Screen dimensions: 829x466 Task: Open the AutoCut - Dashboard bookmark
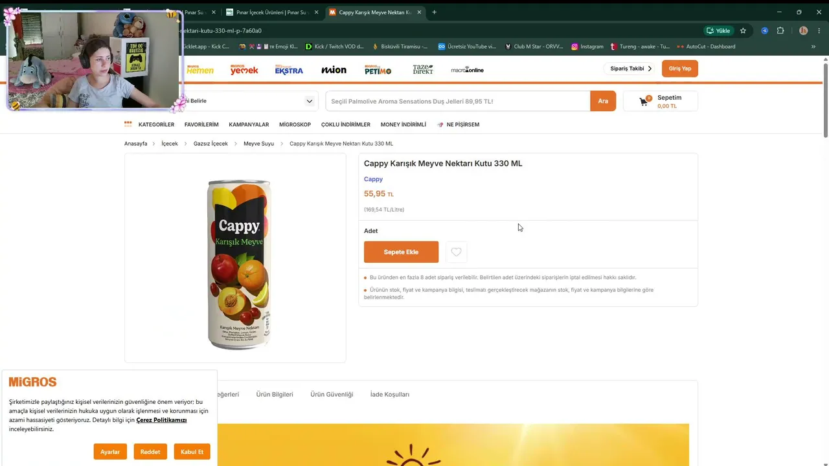(706, 47)
